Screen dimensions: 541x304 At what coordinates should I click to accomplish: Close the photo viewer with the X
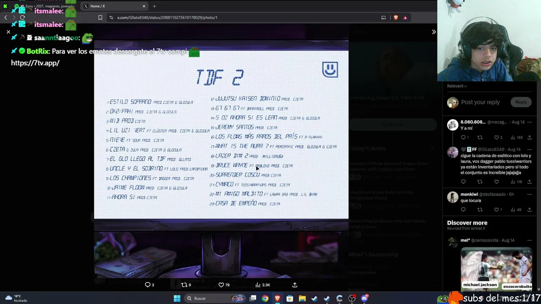click(x=8, y=32)
